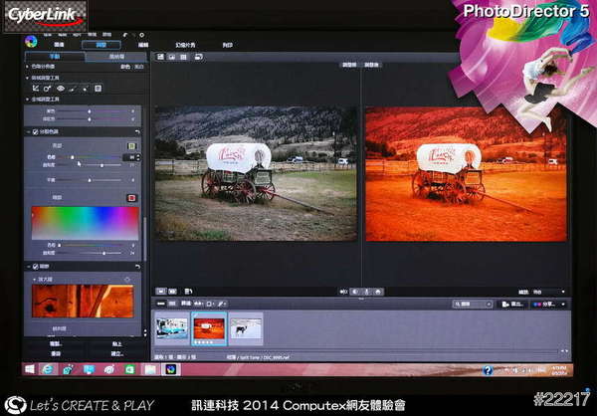Click the green Store icon in taskbar

127,368
